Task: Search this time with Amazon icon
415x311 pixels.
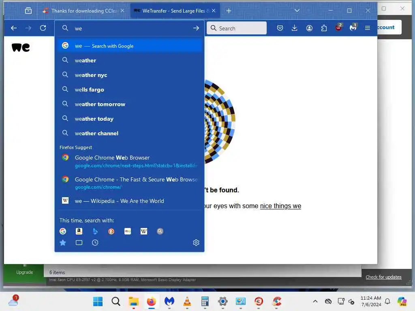Action: (79, 231)
